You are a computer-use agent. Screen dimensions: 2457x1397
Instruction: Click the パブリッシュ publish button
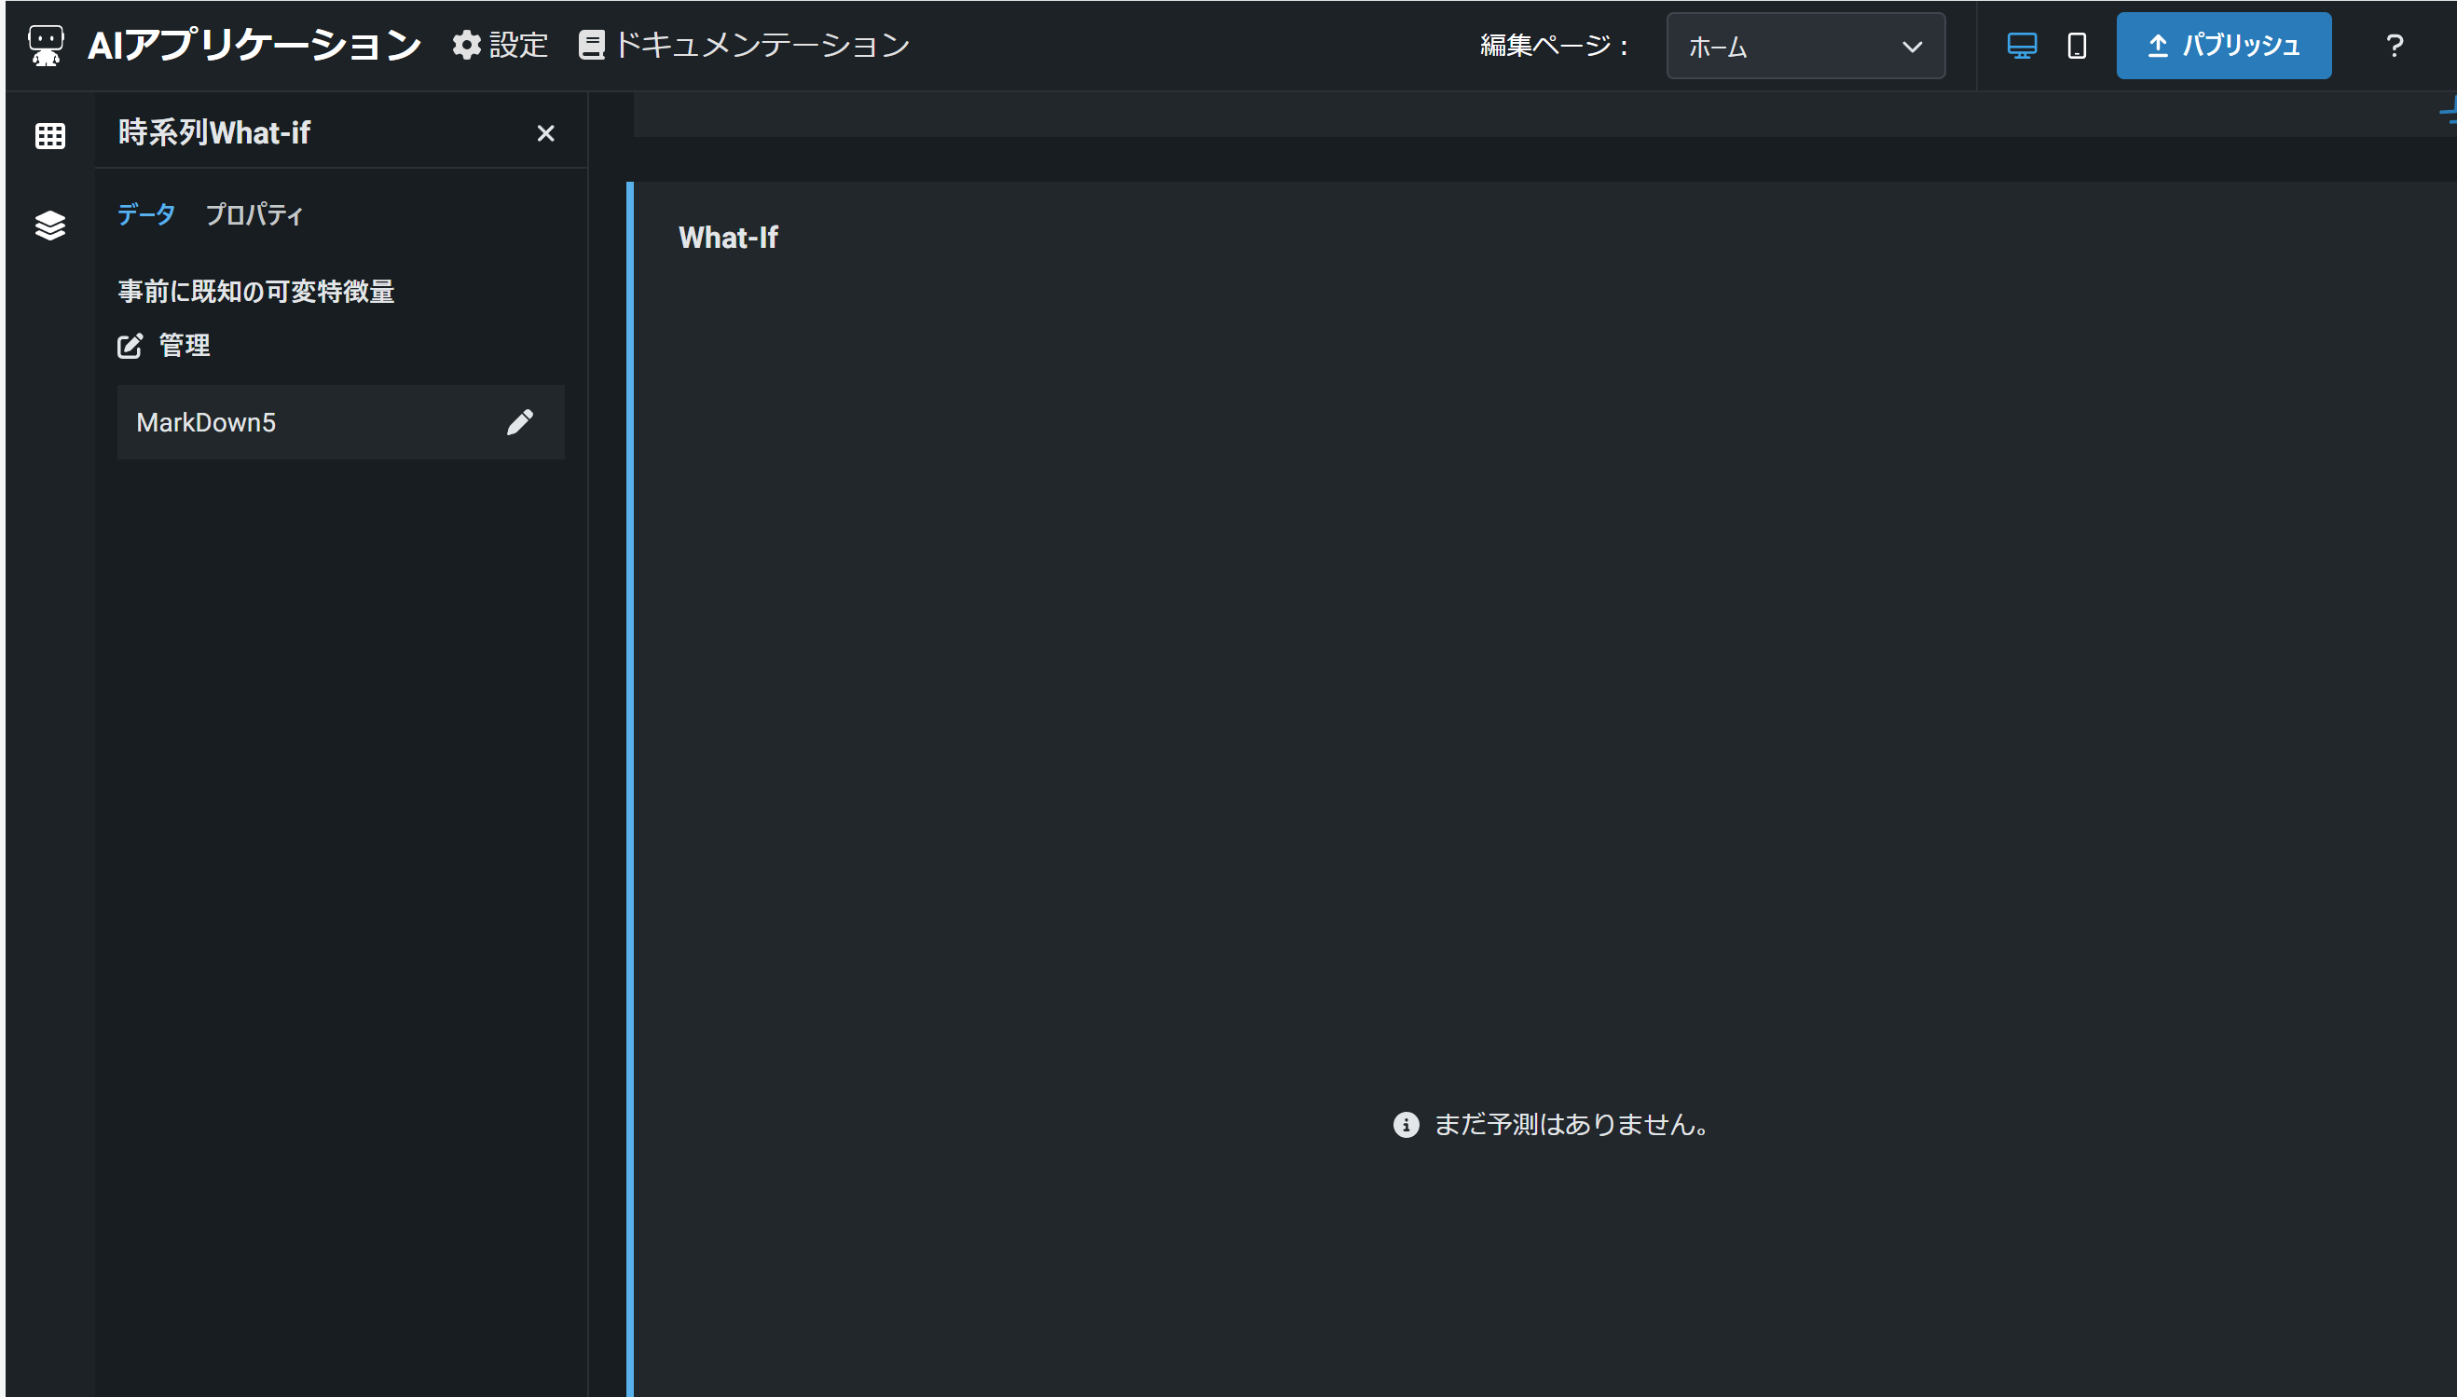pyautogui.click(x=2223, y=45)
